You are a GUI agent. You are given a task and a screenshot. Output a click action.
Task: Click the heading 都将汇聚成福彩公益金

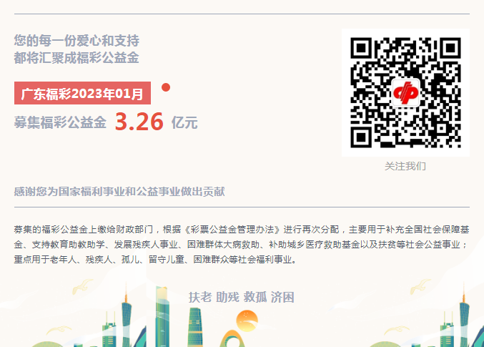[76, 58]
